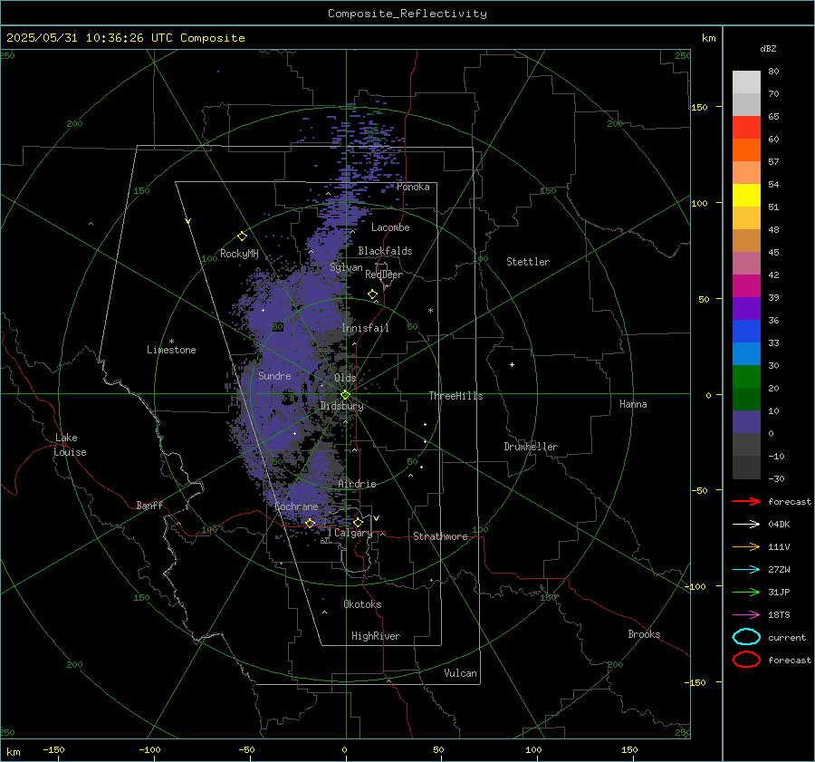Click the Strathmore label on map
Viewport: 815px width, 762px height.
click(440, 536)
